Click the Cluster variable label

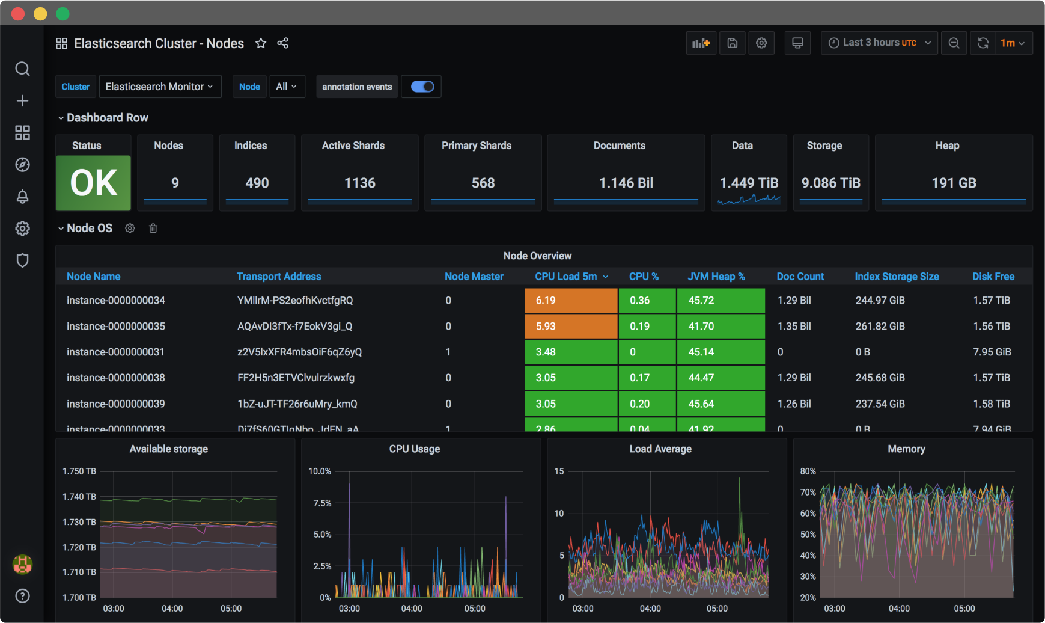click(76, 87)
